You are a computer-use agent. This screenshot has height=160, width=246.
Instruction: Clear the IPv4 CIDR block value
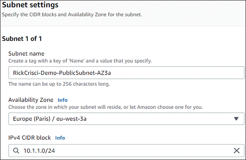click(237, 151)
